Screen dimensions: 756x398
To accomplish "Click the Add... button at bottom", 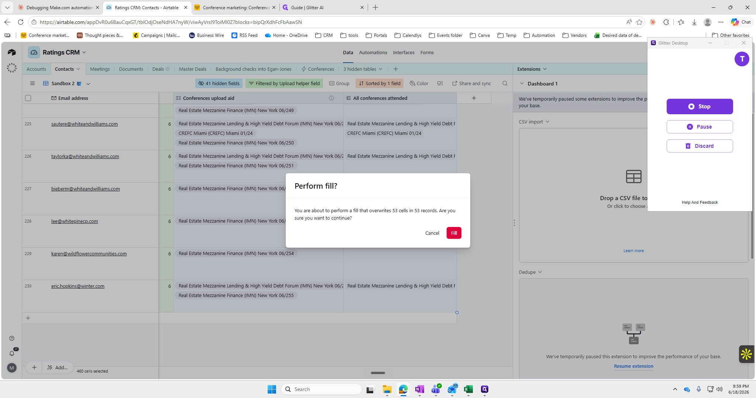I will [x=58, y=367].
